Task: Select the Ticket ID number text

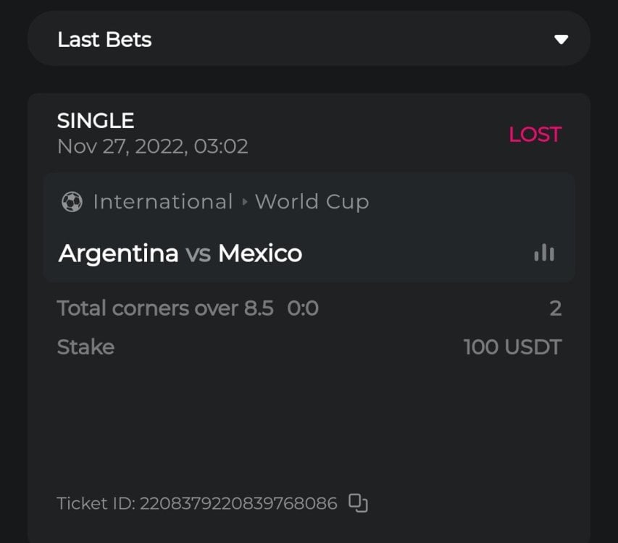Action: [238, 503]
